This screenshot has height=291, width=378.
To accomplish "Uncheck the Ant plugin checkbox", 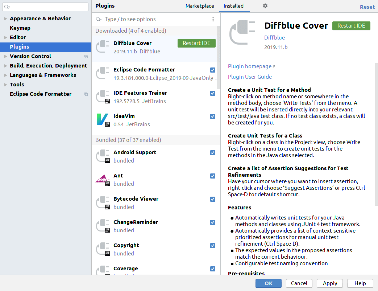I will [x=213, y=176].
